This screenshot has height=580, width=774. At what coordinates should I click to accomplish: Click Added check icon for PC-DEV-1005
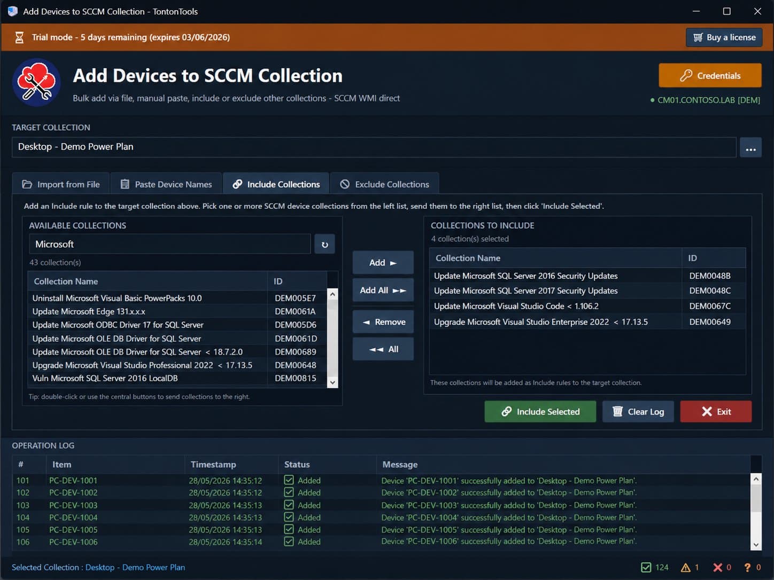pyautogui.click(x=289, y=529)
